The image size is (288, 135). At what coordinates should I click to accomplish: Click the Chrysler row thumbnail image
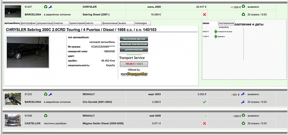click(13, 12)
